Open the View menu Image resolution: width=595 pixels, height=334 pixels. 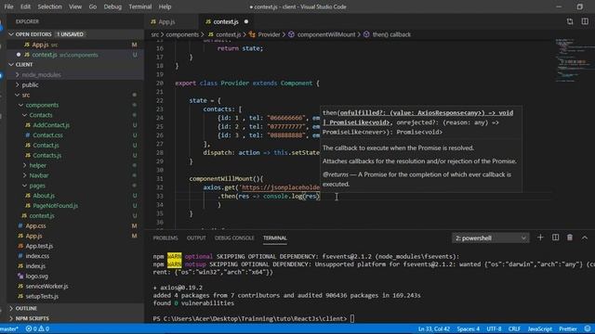coord(75,6)
